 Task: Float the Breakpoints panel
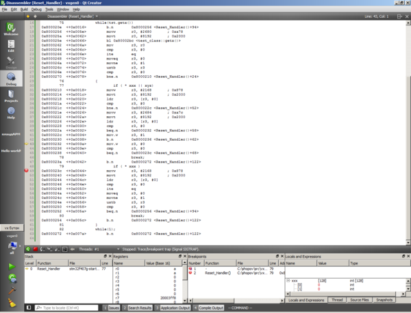pyautogui.click(x=277, y=256)
